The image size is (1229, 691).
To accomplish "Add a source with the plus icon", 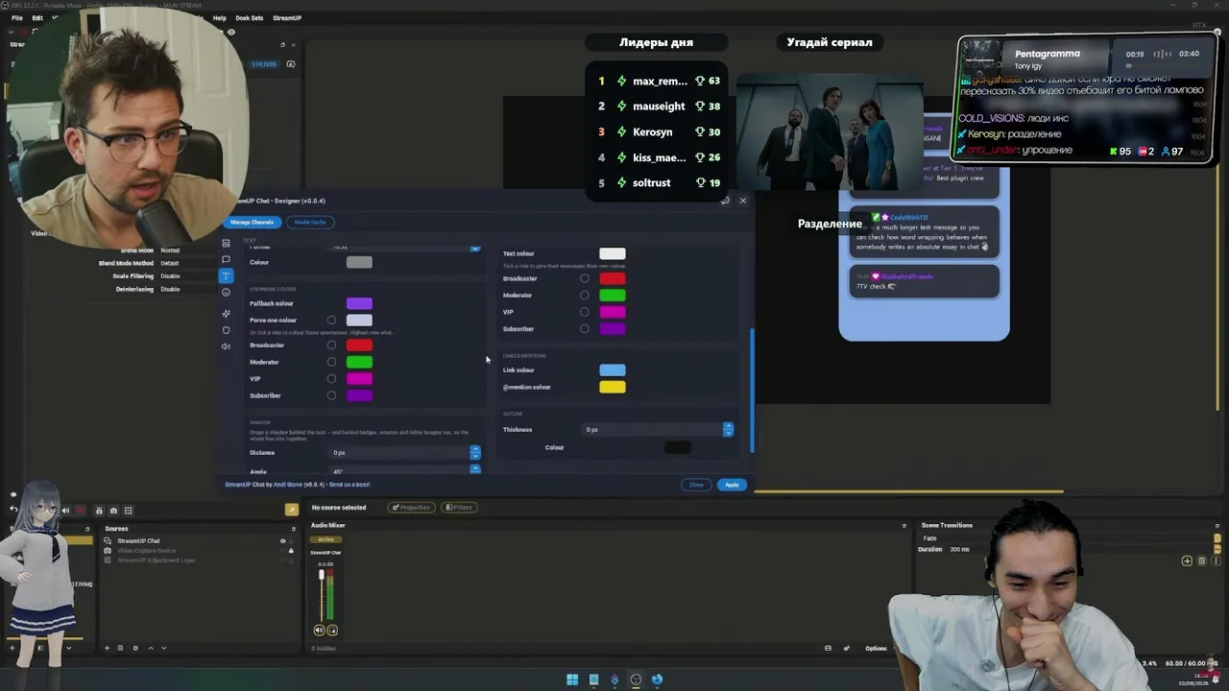I will [107, 648].
